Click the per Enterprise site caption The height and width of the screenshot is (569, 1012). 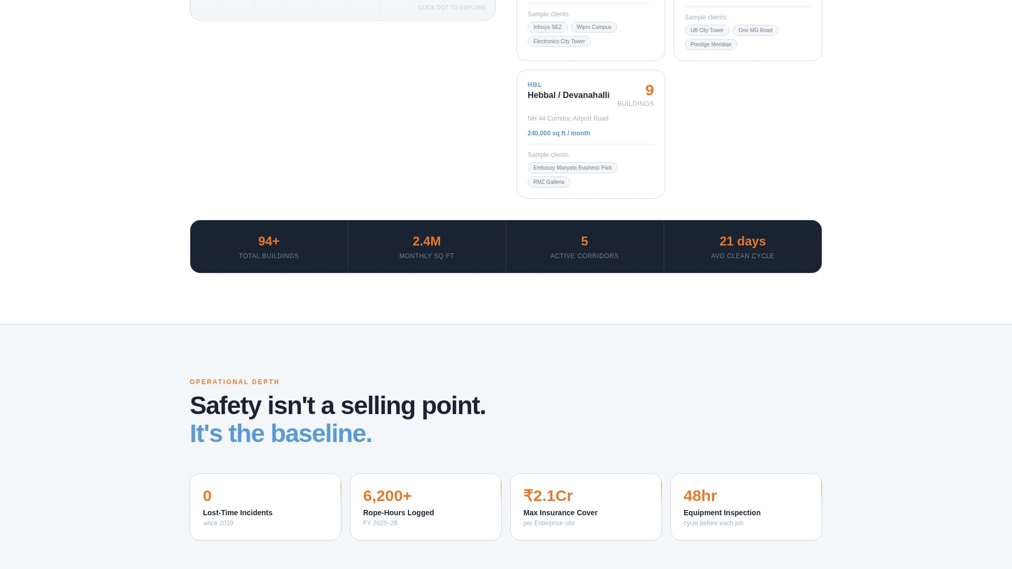tap(549, 523)
